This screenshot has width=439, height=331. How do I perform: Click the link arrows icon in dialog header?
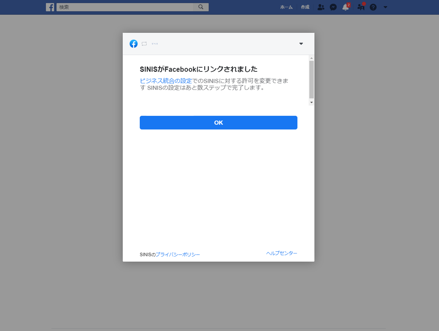tap(144, 44)
